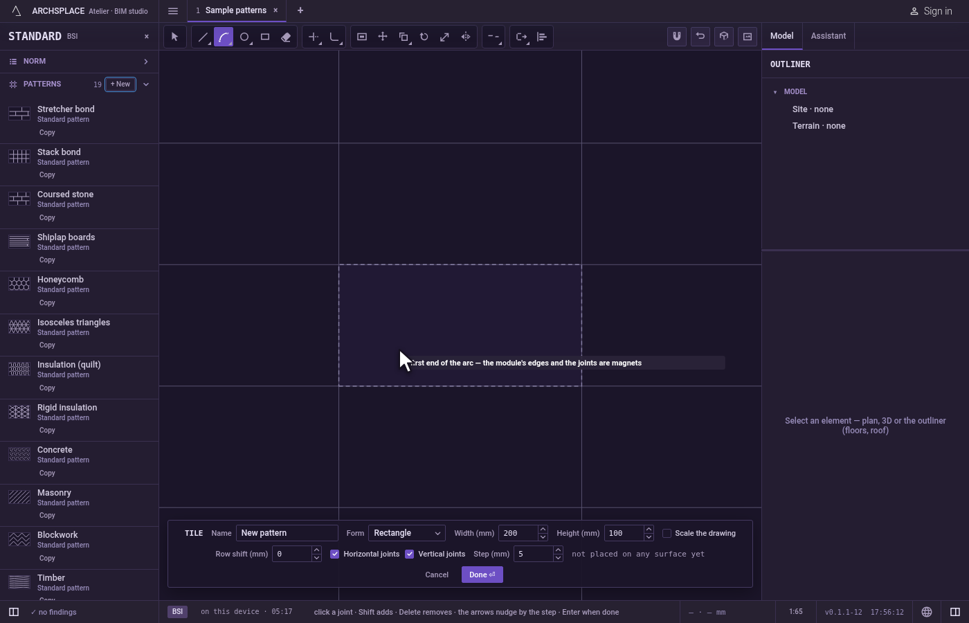Toggle the left sidebar panel icon in status bar
The height and width of the screenshot is (623, 969).
coord(14,612)
